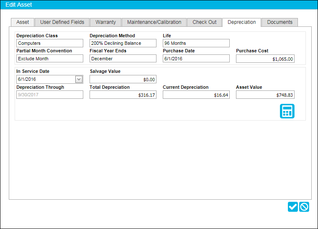Click the Current Depreciation $16.64 field
The width and height of the screenshot is (318, 229).
click(x=196, y=95)
